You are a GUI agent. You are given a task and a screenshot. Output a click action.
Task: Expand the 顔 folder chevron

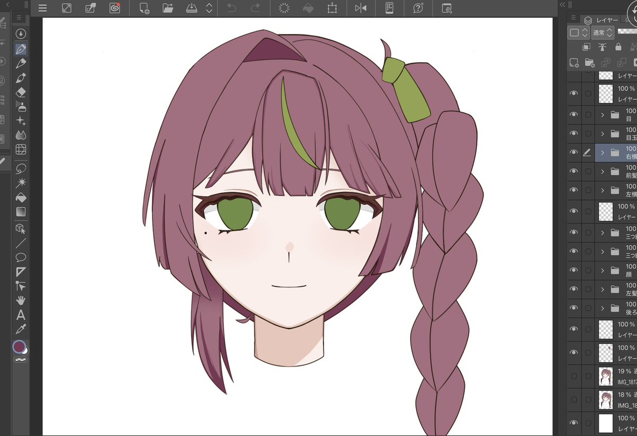[602, 270]
